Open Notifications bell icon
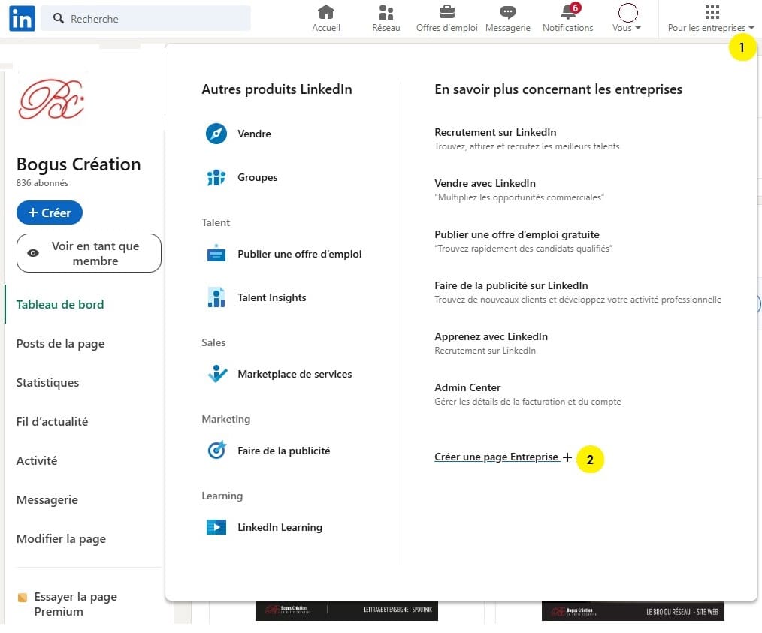The image size is (762, 633). point(568,11)
